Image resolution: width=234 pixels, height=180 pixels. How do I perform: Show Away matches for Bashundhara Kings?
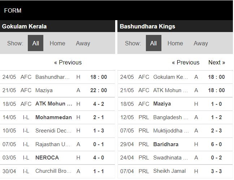[200, 43]
